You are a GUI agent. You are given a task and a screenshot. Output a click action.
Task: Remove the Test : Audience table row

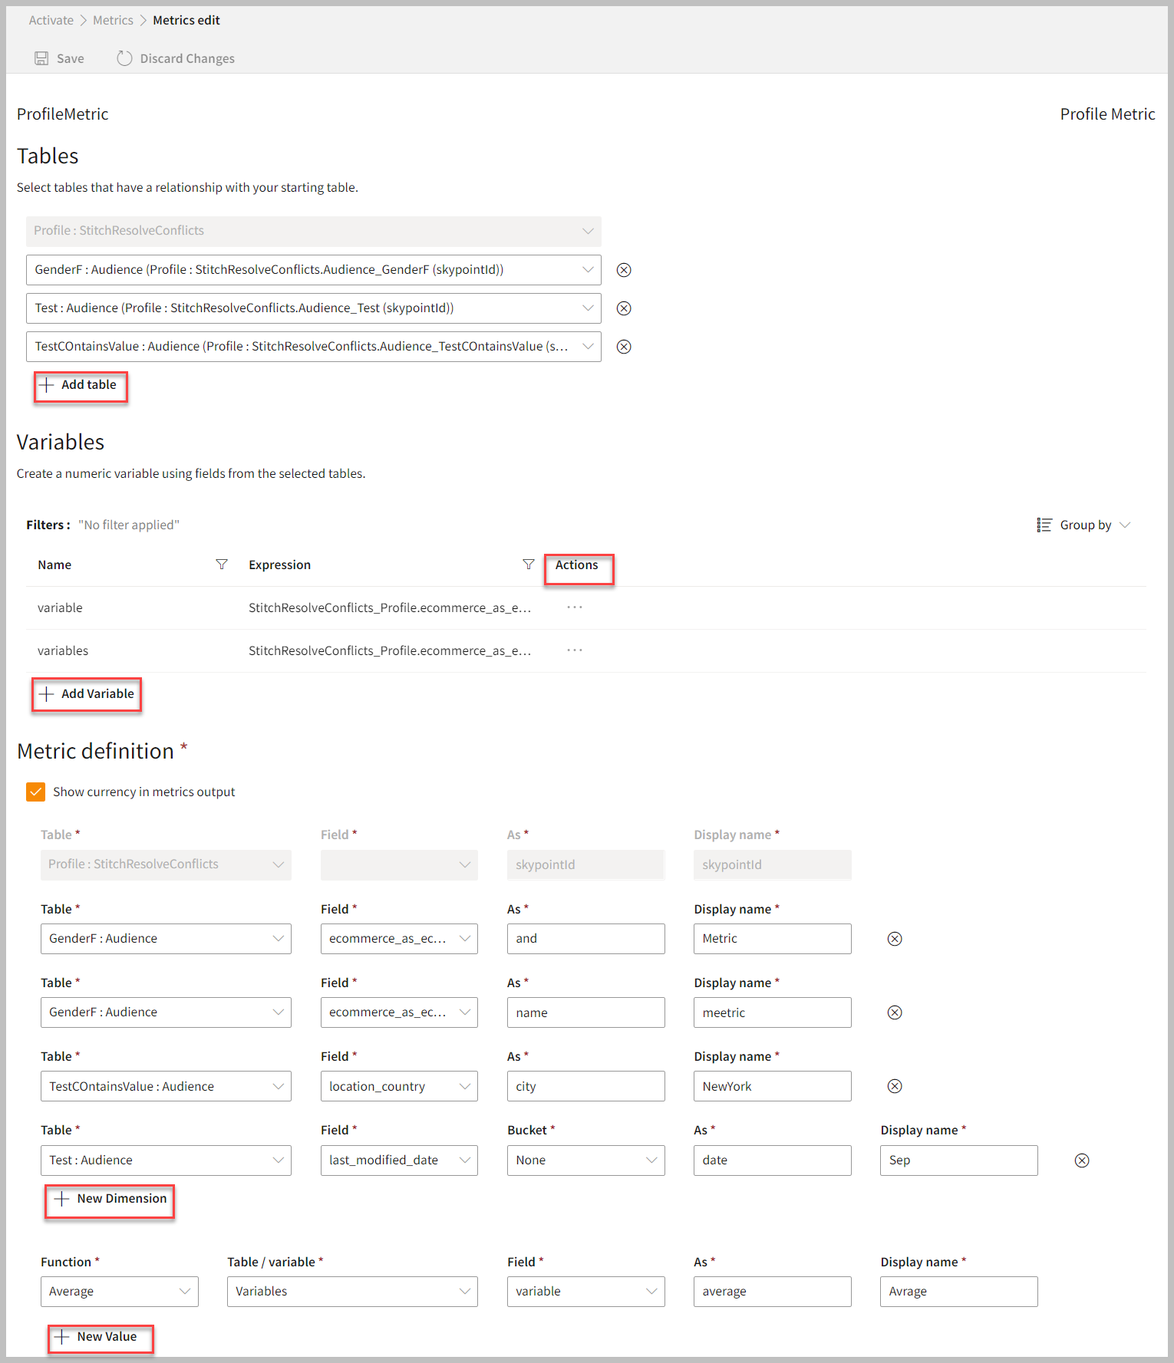[624, 308]
